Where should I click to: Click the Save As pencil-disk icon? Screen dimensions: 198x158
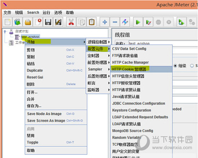[x=58, y=22]
